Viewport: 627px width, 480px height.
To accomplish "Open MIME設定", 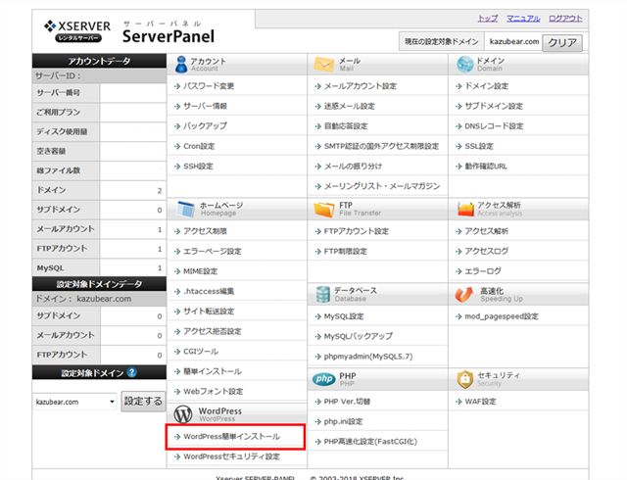I will coord(200,270).
